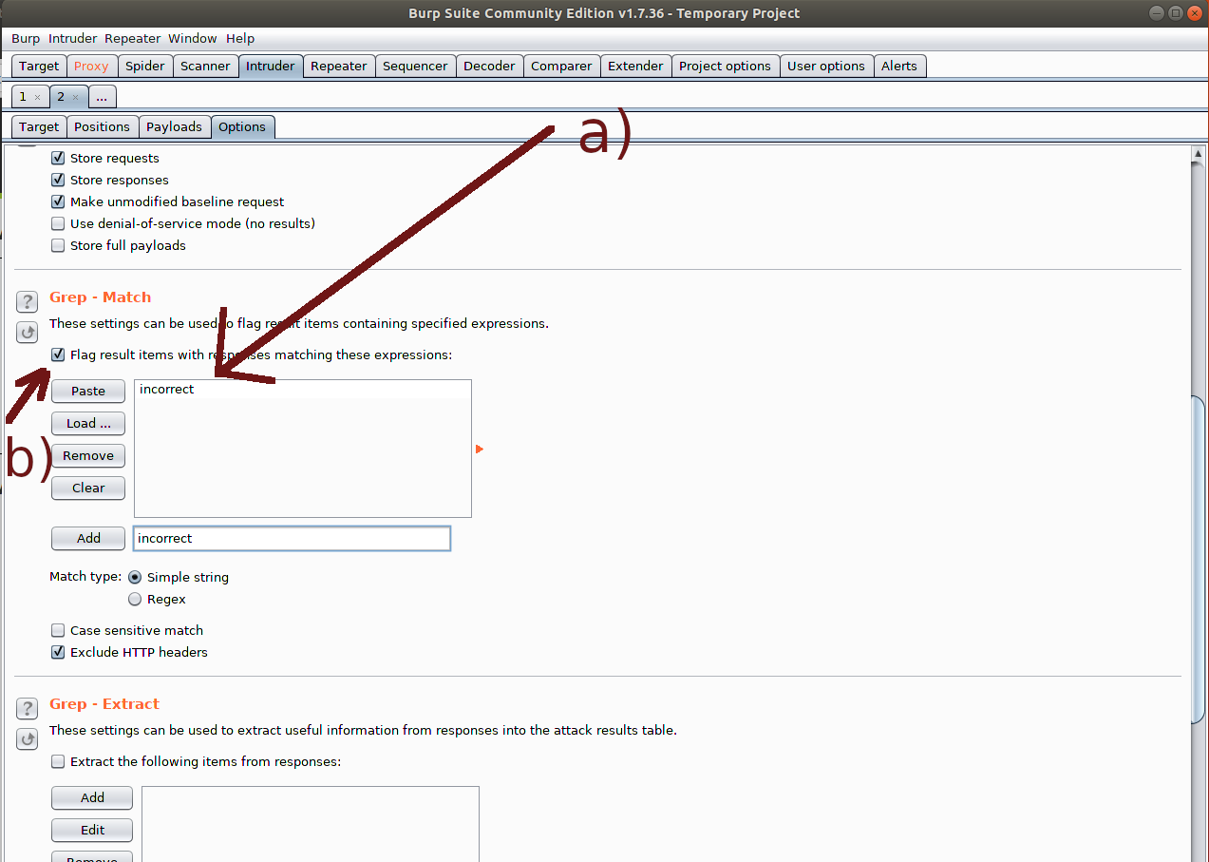Click Add next to the expression text field

pos(88,538)
